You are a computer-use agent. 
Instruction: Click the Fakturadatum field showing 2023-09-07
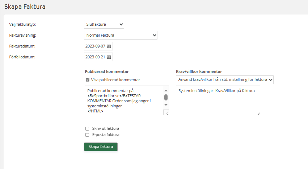(95, 46)
